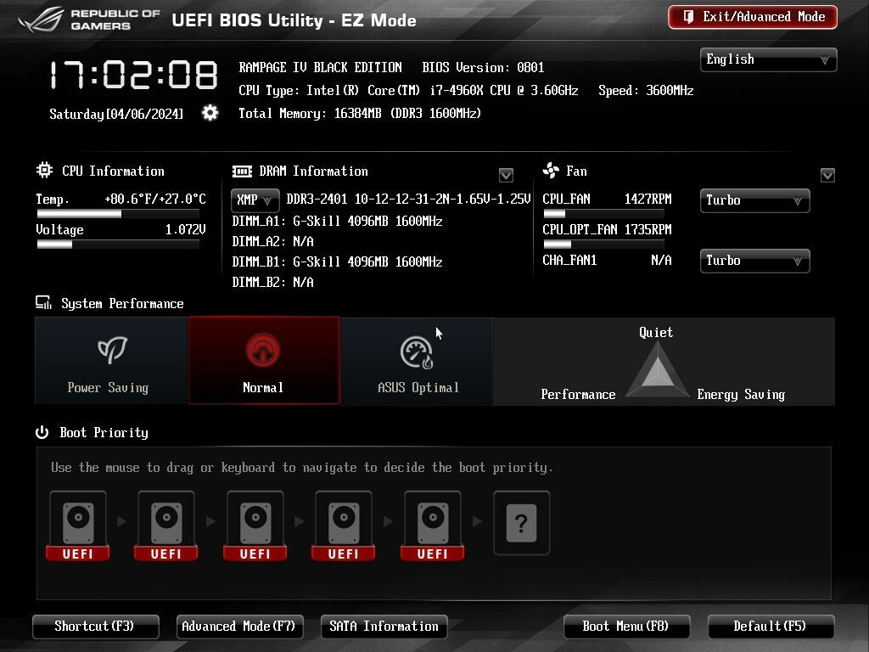Open the CPU_FAN Turbo profile dropdown
869x652 pixels.
point(754,200)
